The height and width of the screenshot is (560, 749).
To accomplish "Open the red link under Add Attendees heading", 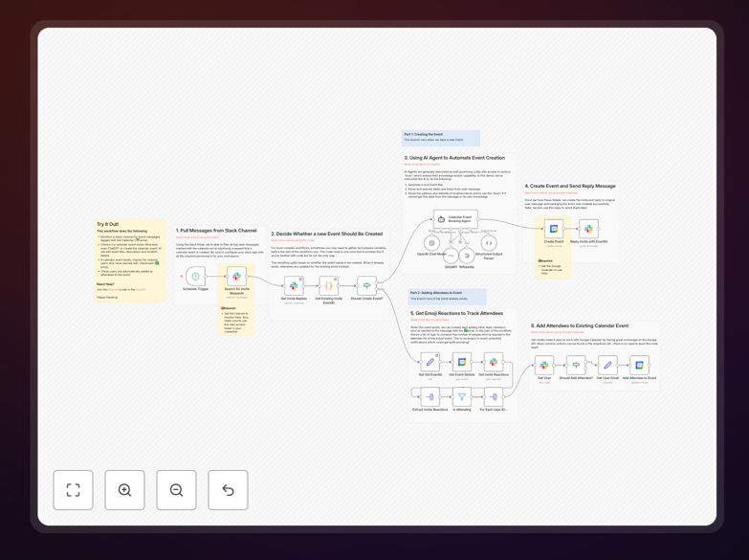I will pyautogui.click(x=558, y=332).
